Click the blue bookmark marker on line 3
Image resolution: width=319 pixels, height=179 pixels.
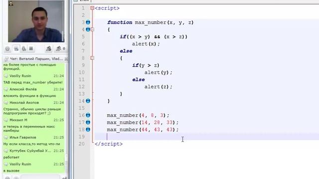click(x=88, y=22)
